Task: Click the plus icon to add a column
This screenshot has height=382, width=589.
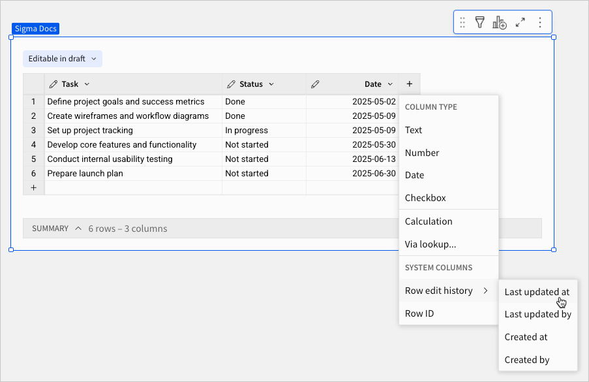Action: [410, 84]
